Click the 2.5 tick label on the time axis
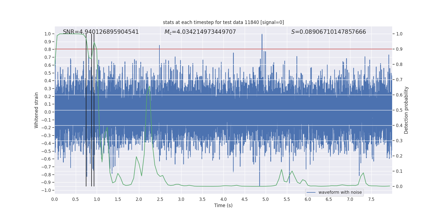Image resolution: width=436 pixels, height=218 pixels. point(160,199)
